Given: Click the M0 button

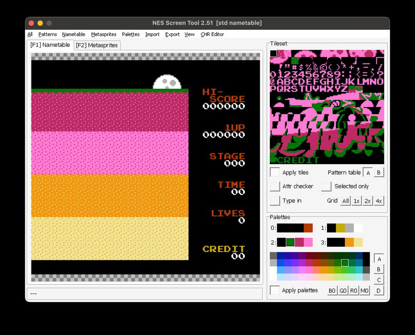Looking at the screenshot, I should [x=364, y=291].
